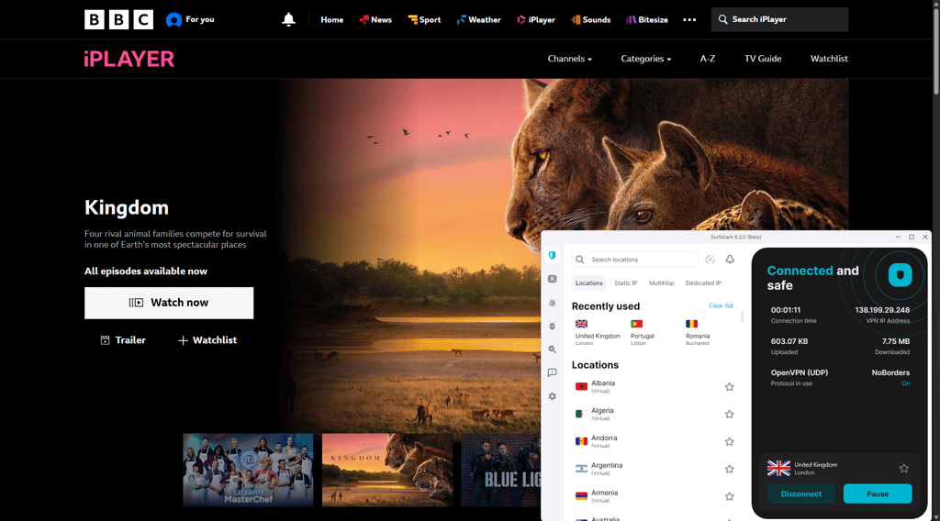Open BBC Weather section
This screenshot has height=521, width=940.
(478, 20)
